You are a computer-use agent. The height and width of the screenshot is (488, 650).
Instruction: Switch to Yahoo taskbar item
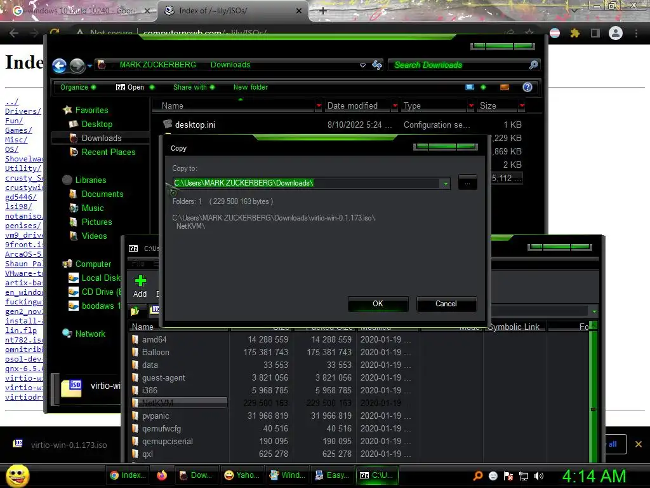point(242,475)
